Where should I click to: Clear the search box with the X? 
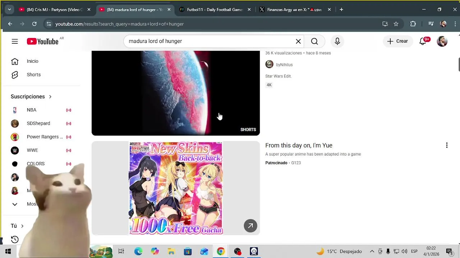point(298,41)
